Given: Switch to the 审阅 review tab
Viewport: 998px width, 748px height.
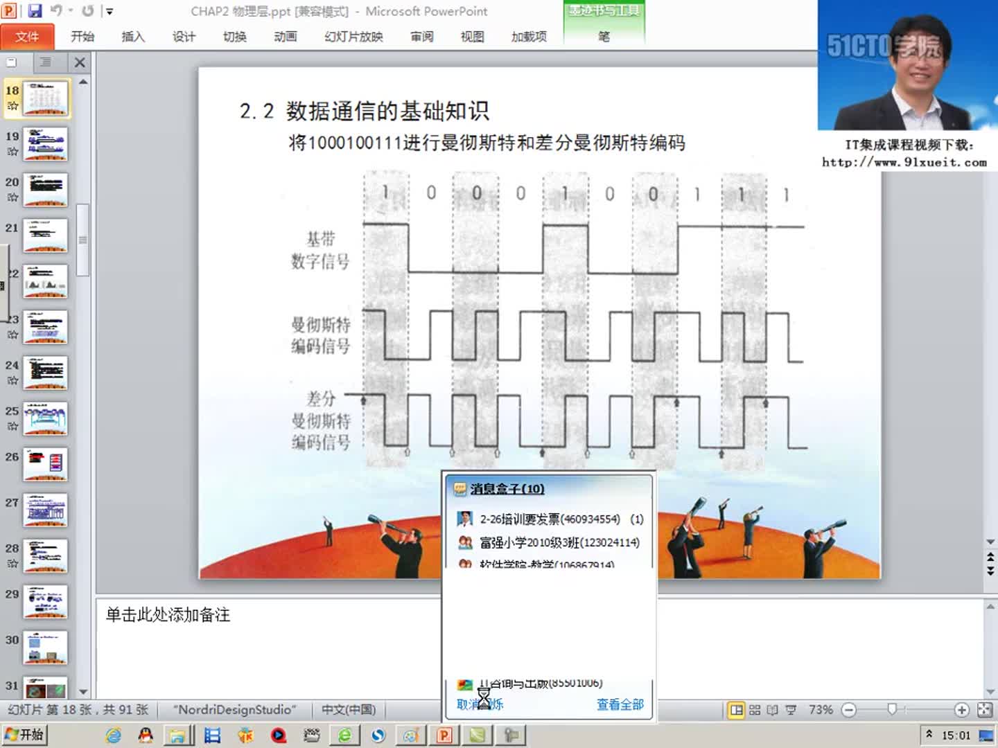Looking at the screenshot, I should tap(421, 37).
